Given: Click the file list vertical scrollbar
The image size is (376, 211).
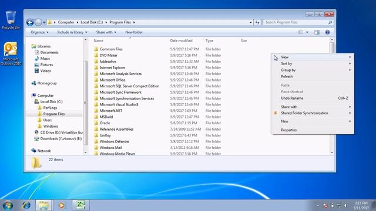Looking at the screenshot, I should [x=332, y=96].
